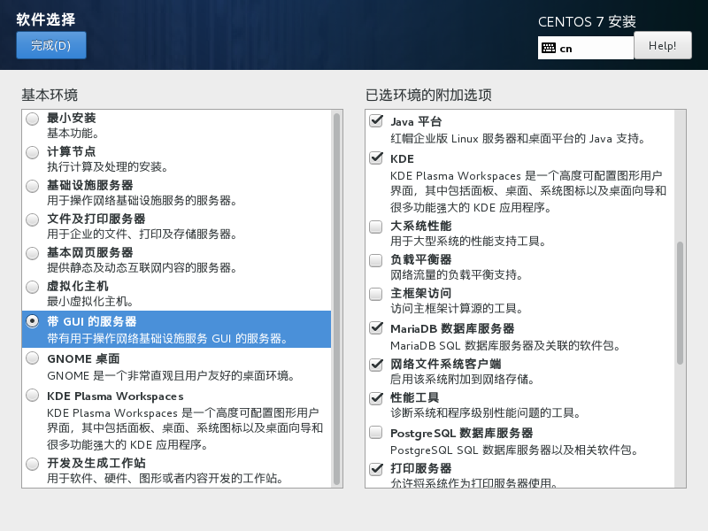Click the 基本环境 section heading
Image resolution: width=708 pixels, height=531 pixels.
point(50,95)
